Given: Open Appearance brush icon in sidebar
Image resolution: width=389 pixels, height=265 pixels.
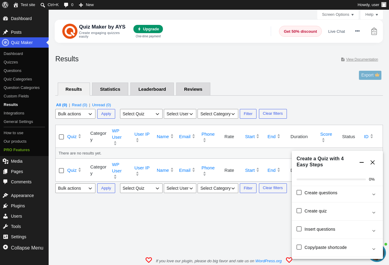Looking at the screenshot, I should (x=5, y=195).
